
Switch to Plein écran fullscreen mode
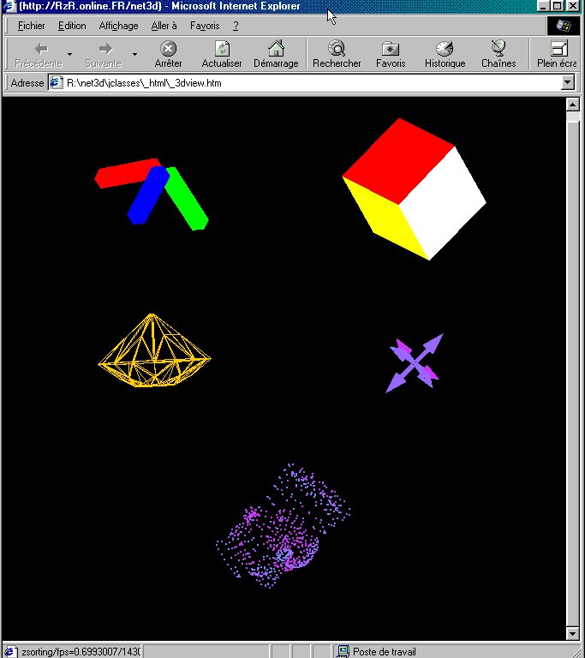[557, 55]
